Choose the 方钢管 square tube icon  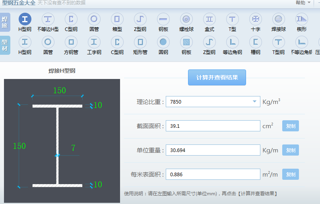coord(71,42)
